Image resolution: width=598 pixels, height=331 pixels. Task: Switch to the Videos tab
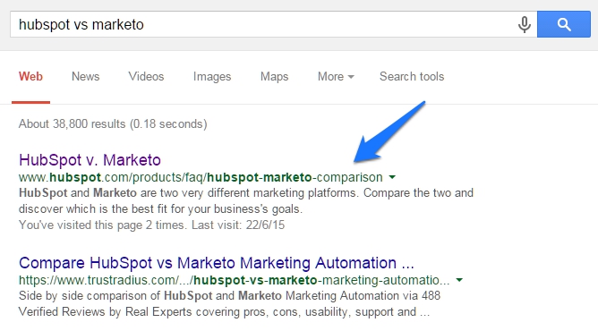(x=146, y=77)
